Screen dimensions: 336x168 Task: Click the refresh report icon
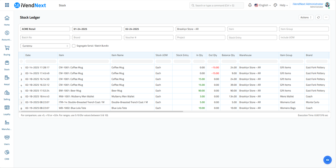318,17
